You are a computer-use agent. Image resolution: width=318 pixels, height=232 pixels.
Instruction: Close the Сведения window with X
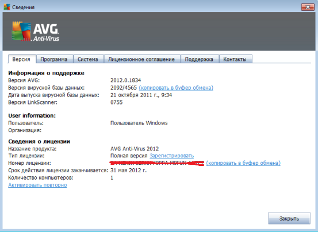[308, 7]
